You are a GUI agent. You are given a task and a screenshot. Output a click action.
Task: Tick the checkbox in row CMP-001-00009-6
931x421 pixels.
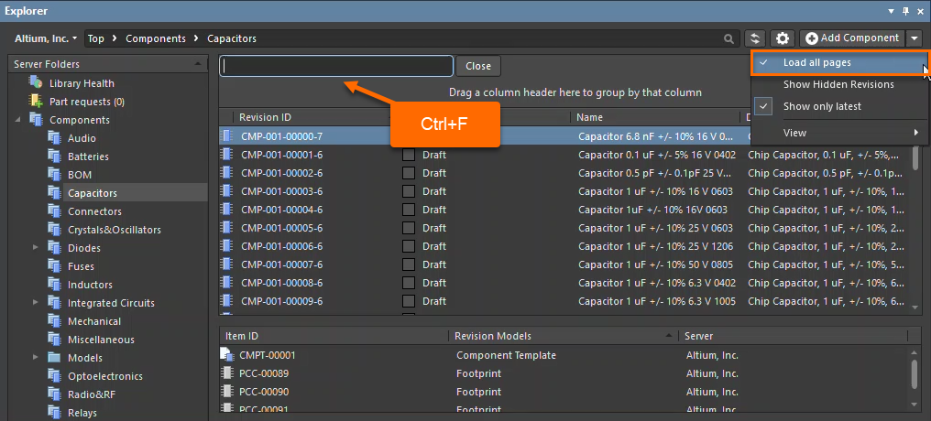(x=409, y=302)
